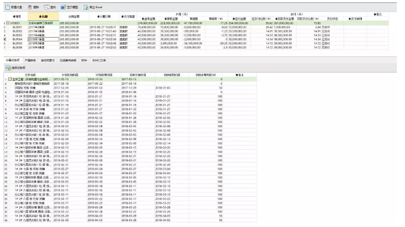The width and height of the screenshot is (405, 227).
Task: Click the highlighted name column header
Action: click(x=44, y=16)
